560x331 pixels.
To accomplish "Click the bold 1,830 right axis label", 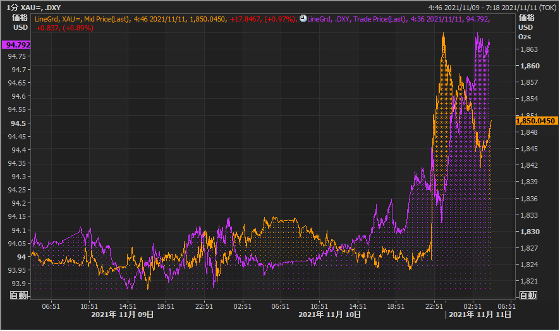I will (x=530, y=232).
